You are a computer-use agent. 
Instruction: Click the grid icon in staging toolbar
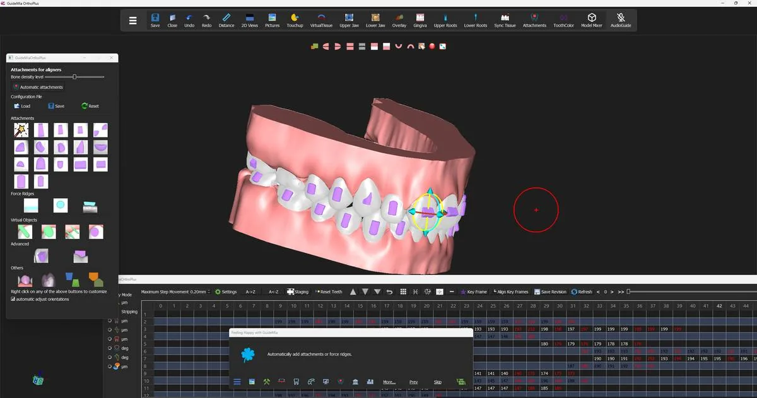pos(403,291)
